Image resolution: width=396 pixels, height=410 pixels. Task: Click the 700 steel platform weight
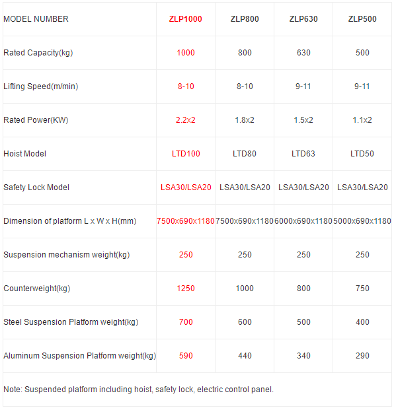pos(186,322)
